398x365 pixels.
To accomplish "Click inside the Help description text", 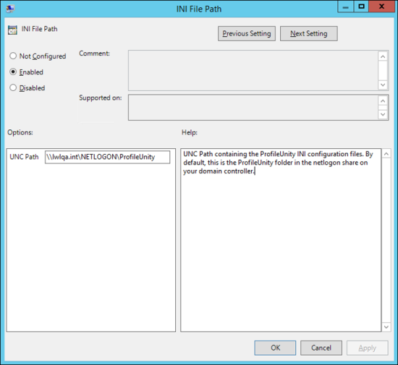I will tap(278, 163).
